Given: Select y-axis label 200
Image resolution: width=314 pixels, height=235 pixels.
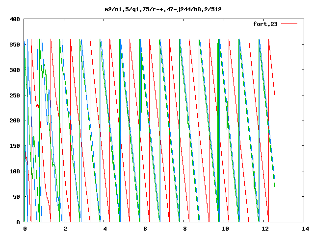Looking at the screenshot, I should [x=15, y=120].
